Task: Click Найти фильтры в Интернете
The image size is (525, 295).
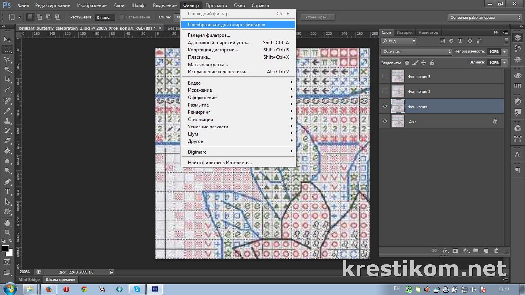Action: (220, 163)
